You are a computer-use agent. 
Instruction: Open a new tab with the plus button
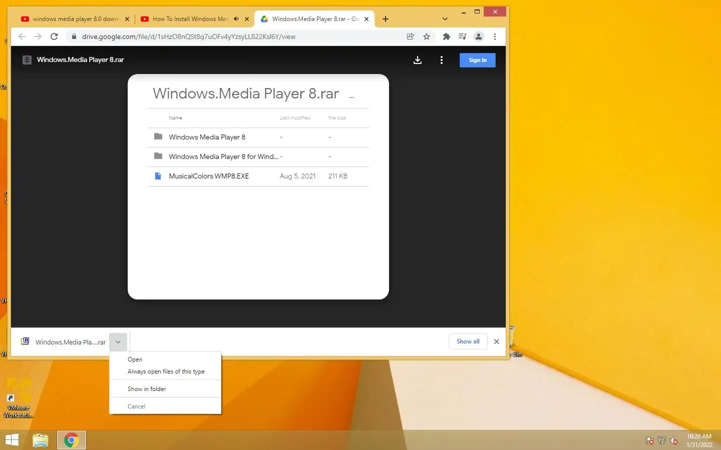(x=386, y=19)
